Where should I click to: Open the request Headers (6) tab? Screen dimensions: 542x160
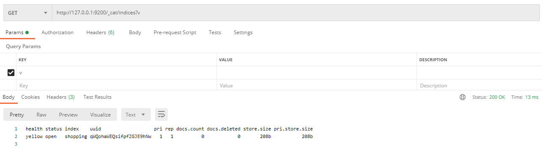[x=101, y=33]
